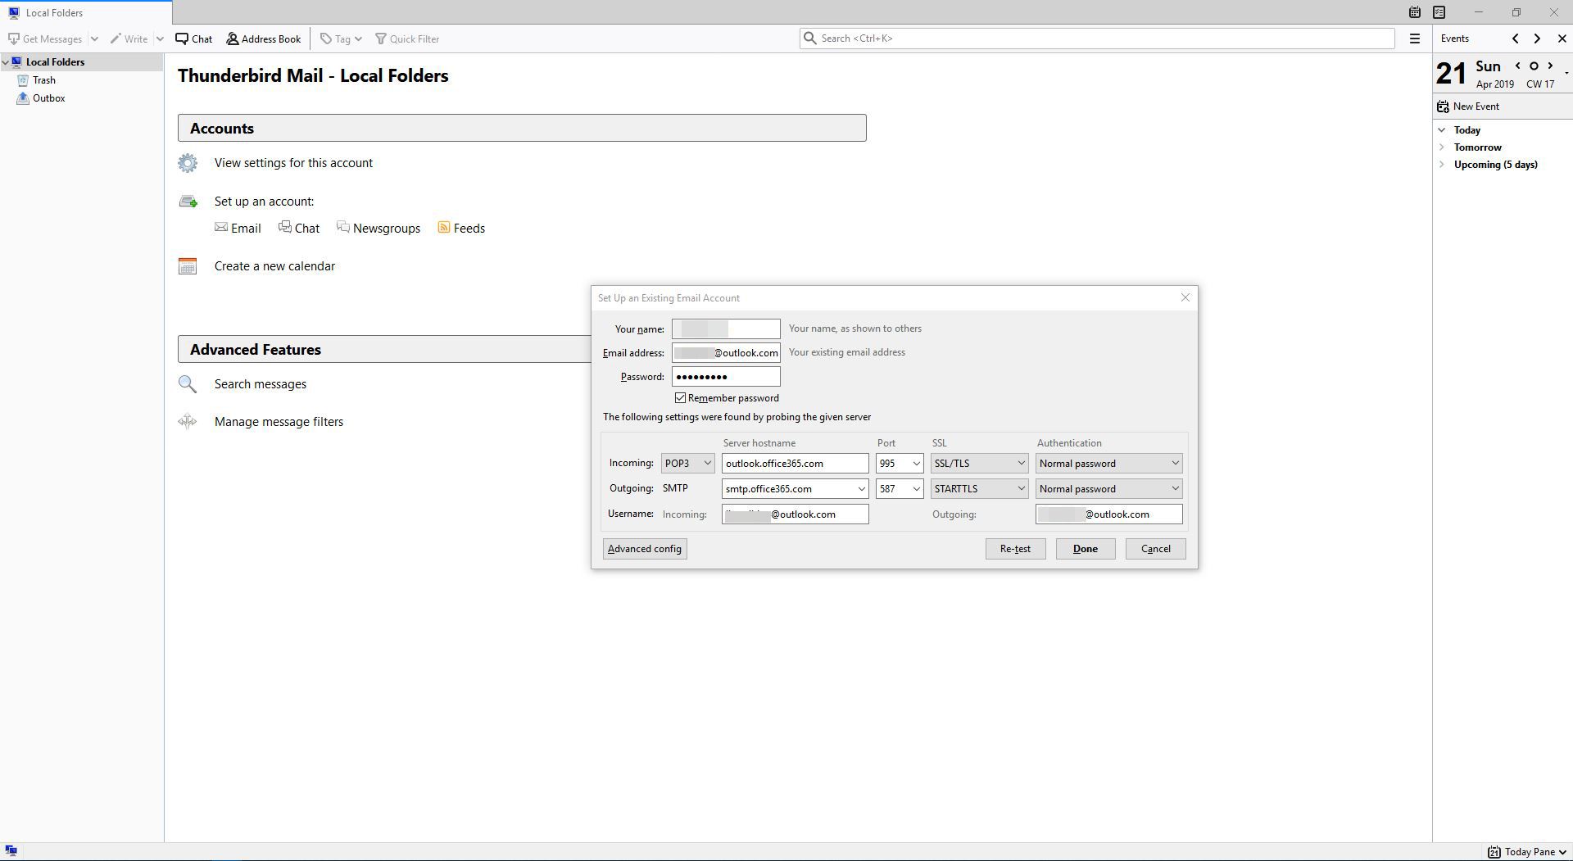
Task: Click the Advanced config button
Action: [x=645, y=549]
